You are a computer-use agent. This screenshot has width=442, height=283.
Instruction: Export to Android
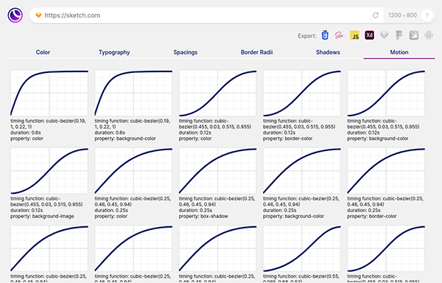(429, 35)
